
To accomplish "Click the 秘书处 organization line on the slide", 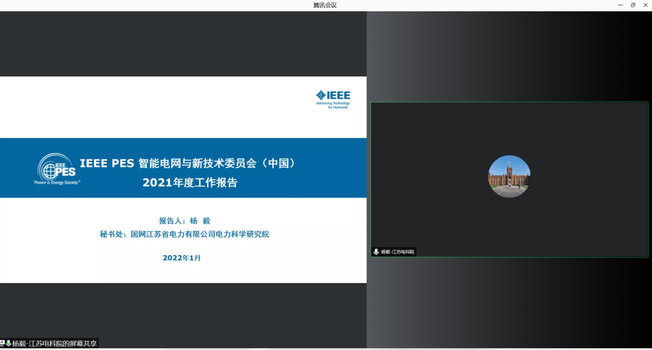I will pos(185,234).
